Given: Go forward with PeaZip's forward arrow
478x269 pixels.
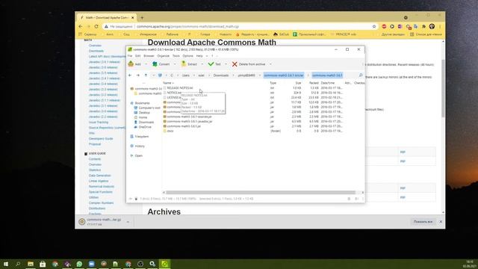Looking at the screenshot, I should 137,75.
